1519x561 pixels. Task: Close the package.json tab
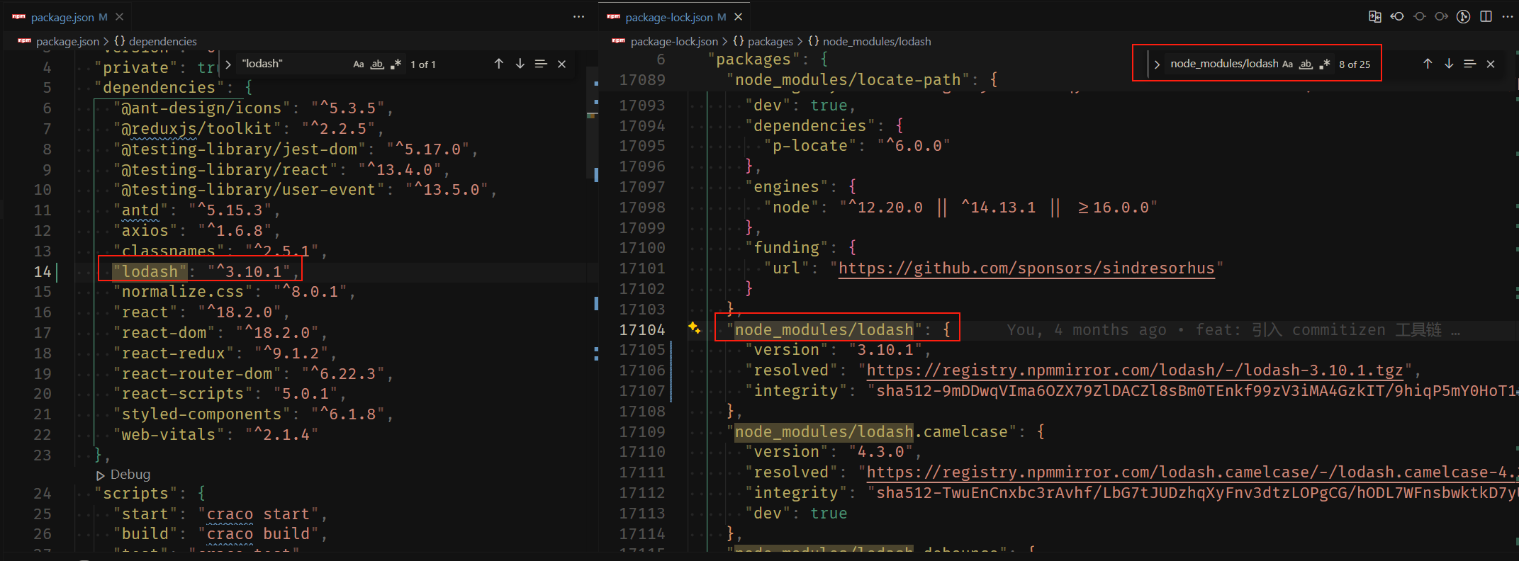tap(120, 16)
